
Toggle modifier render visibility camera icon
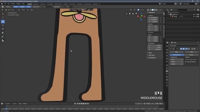(x=181, y=49)
